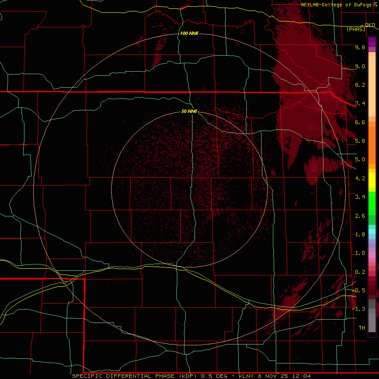Click the 12:04 timestamp in the footer
This screenshot has height=379, width=379.
point(301,376)
